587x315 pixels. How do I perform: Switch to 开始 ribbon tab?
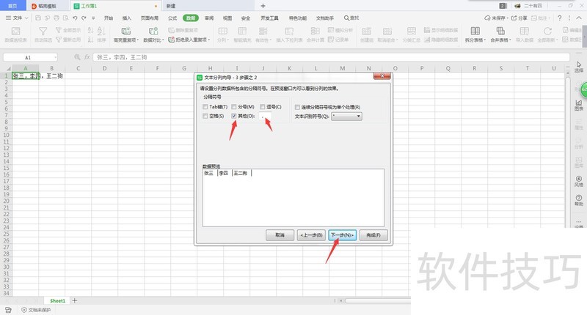coord(109,18)
